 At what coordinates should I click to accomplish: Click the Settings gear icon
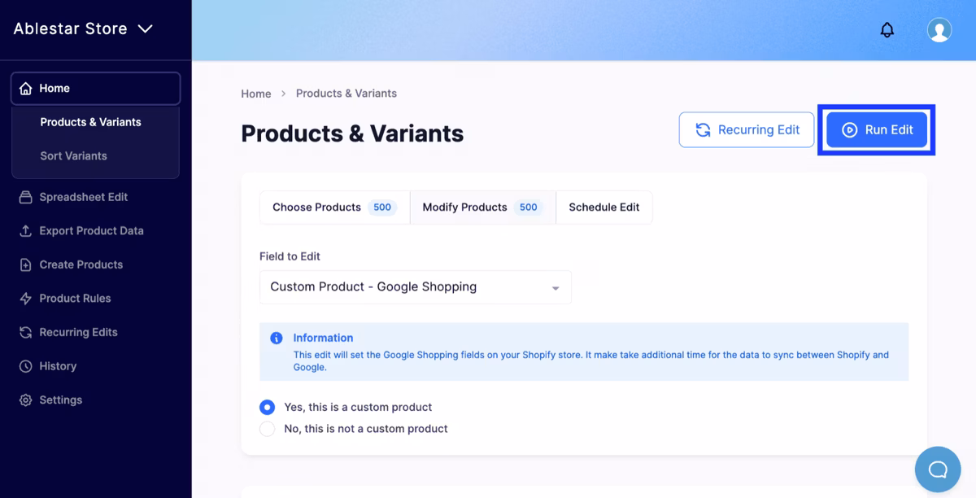[25, 400]
